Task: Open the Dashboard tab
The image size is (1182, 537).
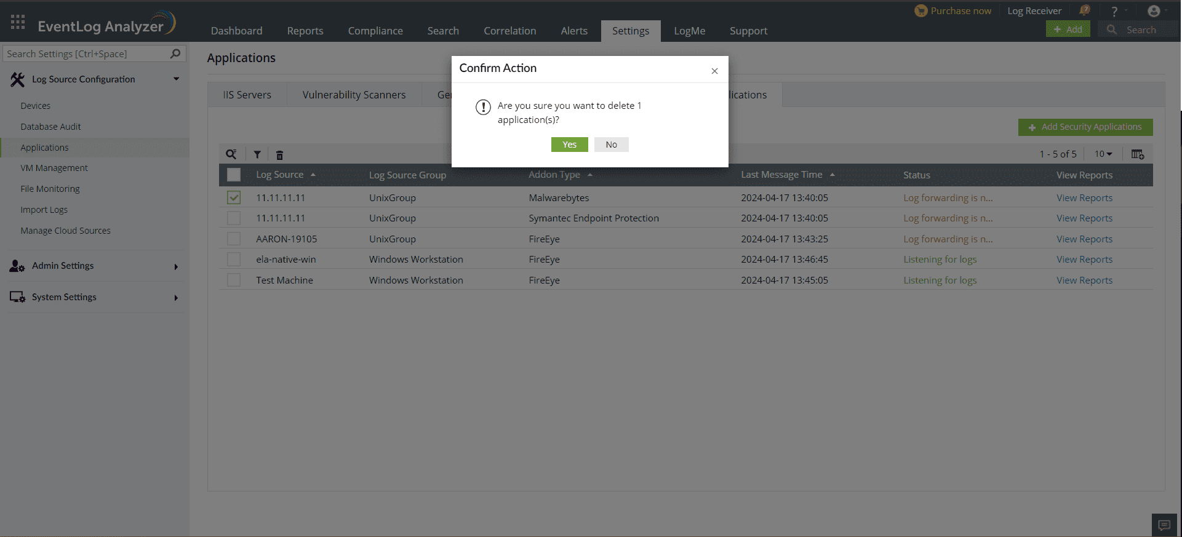Action: [x=237, y=31]
